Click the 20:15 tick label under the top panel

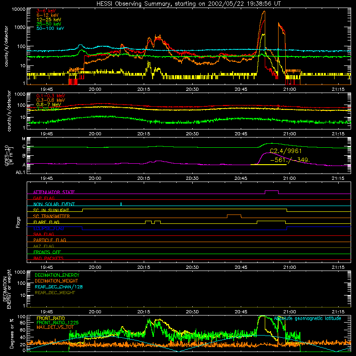click(144, 89)
